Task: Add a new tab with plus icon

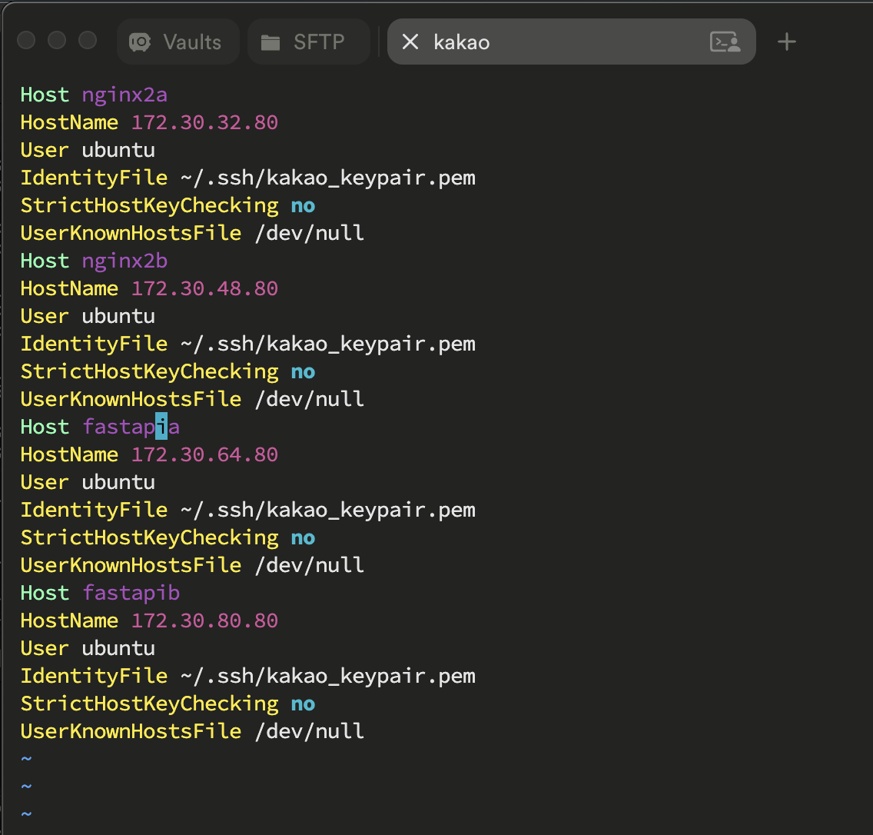Action: click(787, 42)
